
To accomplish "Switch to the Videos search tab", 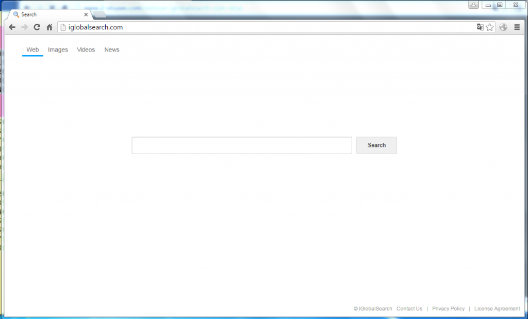I will pos(86,50).
